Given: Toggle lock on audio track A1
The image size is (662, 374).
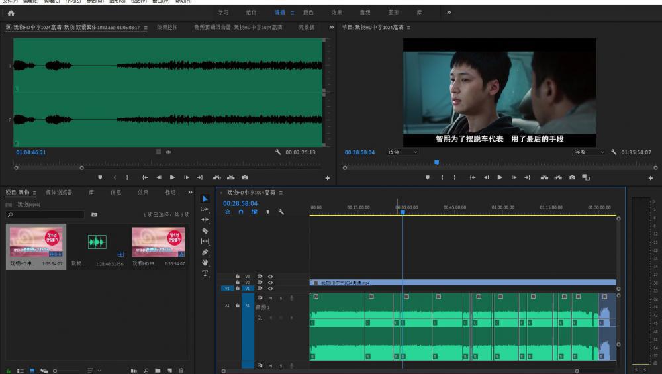Looking at the screenshot, I should coord(238,306).
